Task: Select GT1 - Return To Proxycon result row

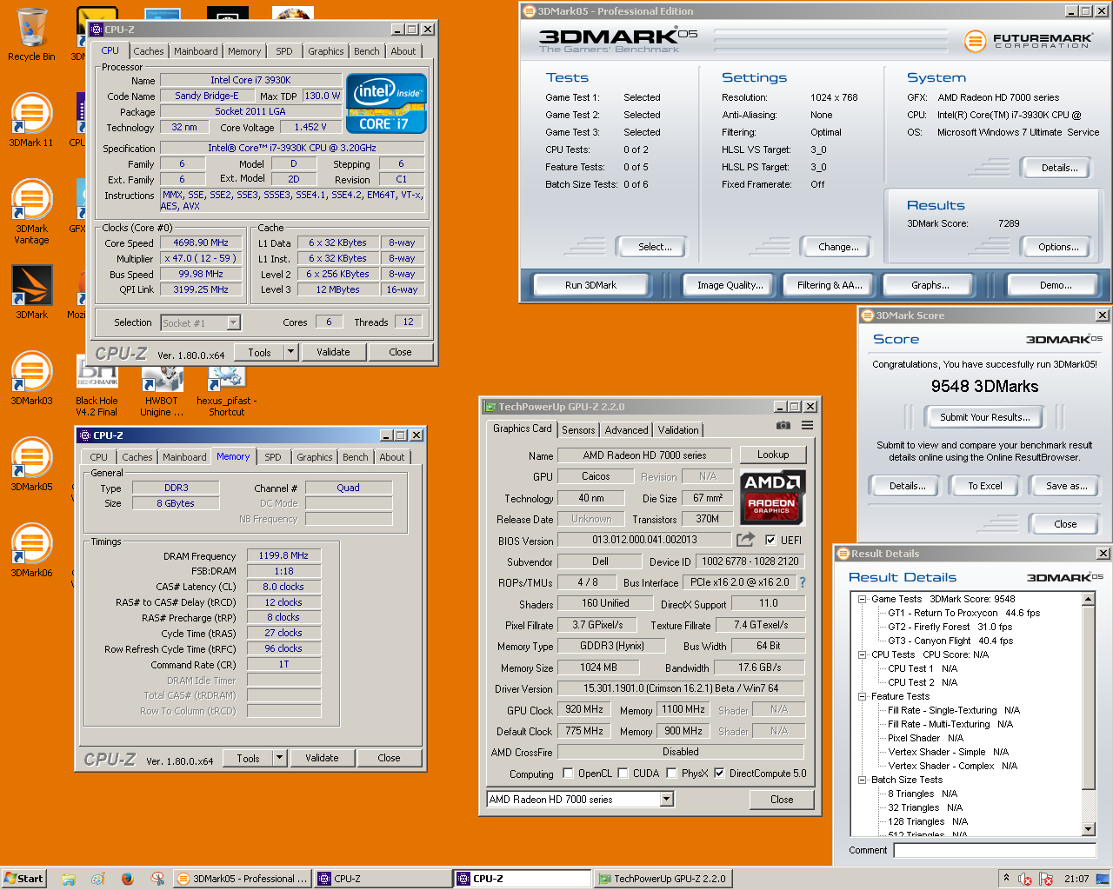Action: pos(963,613)
